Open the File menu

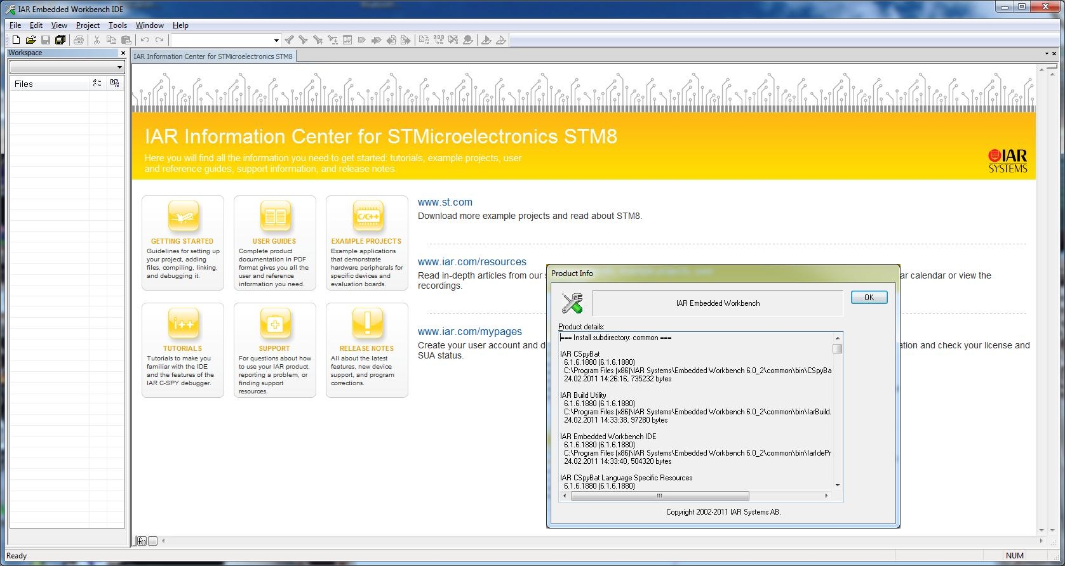click(15, 25)
